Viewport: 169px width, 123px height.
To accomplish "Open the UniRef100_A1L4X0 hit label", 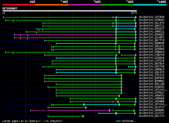I will (152, 23).
